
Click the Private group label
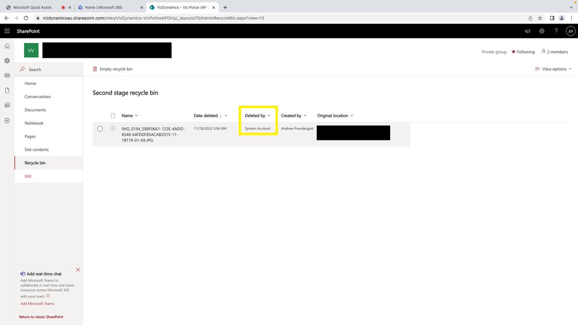(494, 52)
